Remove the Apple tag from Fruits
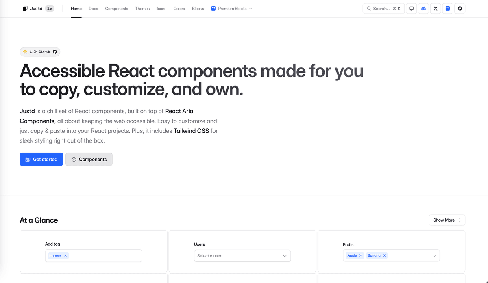Image resolution: width=488 pixels, height=283 pixels. click(x=361, y=255)
